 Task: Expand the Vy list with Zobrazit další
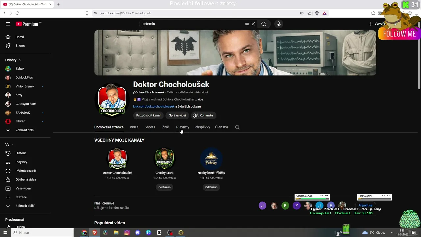[x=25, y=206]
